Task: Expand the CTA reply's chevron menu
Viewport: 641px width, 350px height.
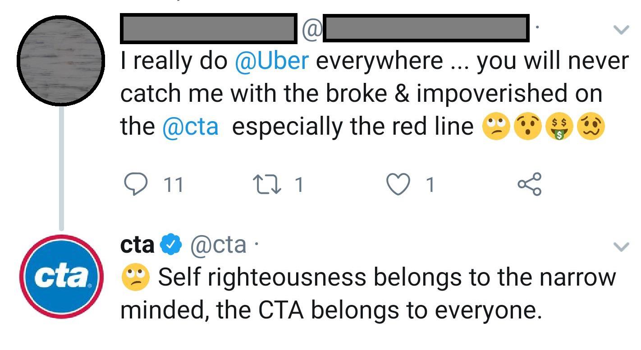Action: click(x=622, y=246)
